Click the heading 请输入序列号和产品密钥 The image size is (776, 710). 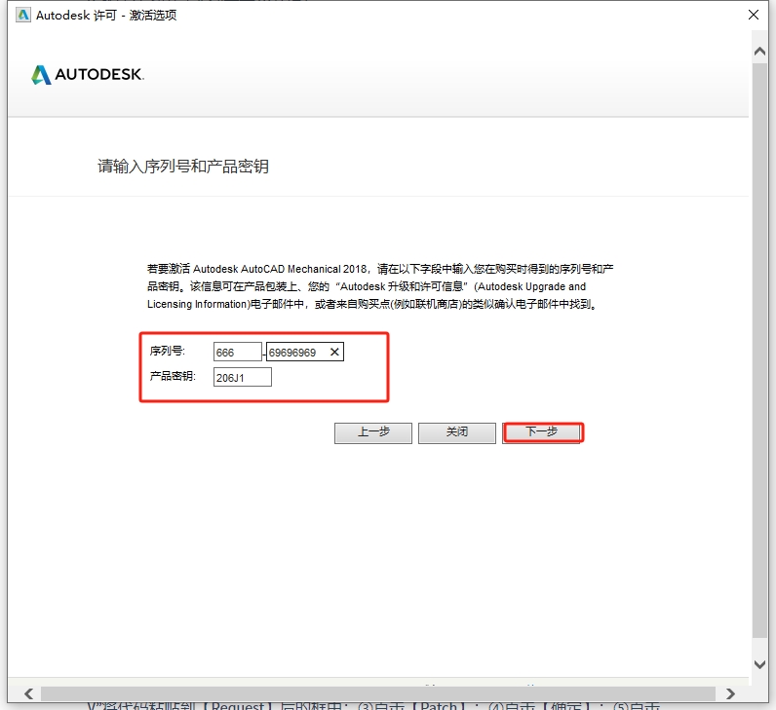point(183,167)
